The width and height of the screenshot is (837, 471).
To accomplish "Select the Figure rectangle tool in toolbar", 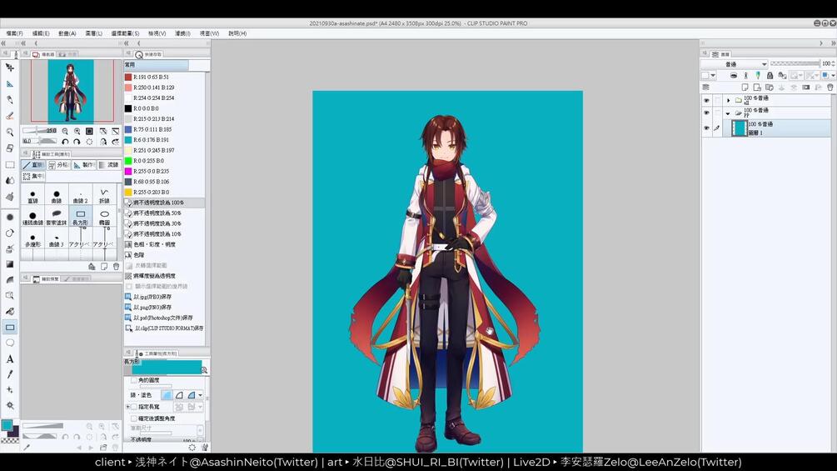I will (10, 328).
